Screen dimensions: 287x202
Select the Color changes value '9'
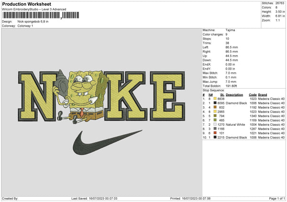(226, 34)
